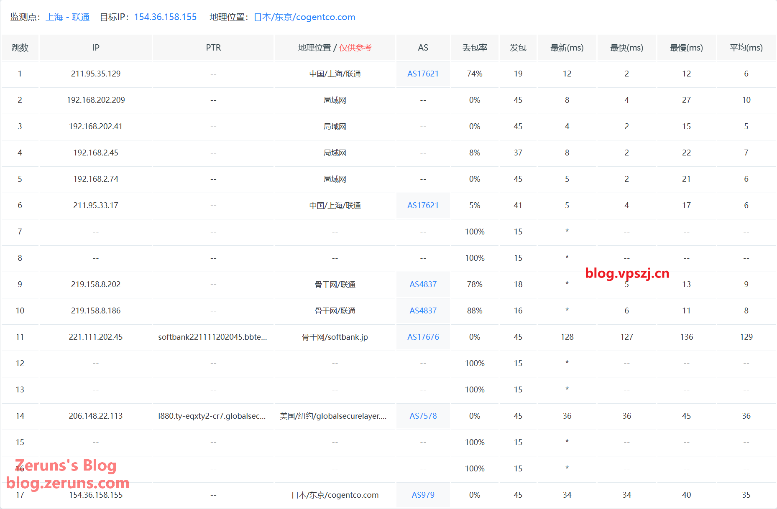The image size is (777, 509).
Task: Open AS17621 link in hop 1 row
Action: click(423, 74)
